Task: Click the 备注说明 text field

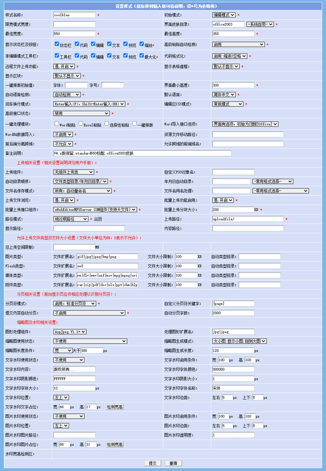Action: pos(141,153)
